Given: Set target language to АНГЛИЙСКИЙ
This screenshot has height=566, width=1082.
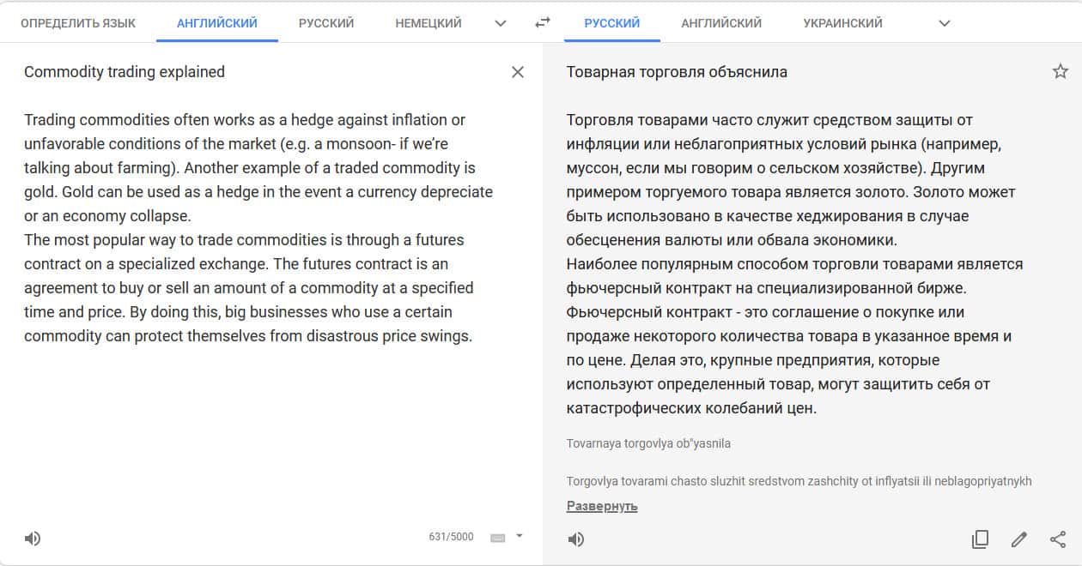Looking at the screenshot, I should click(721, 23).
